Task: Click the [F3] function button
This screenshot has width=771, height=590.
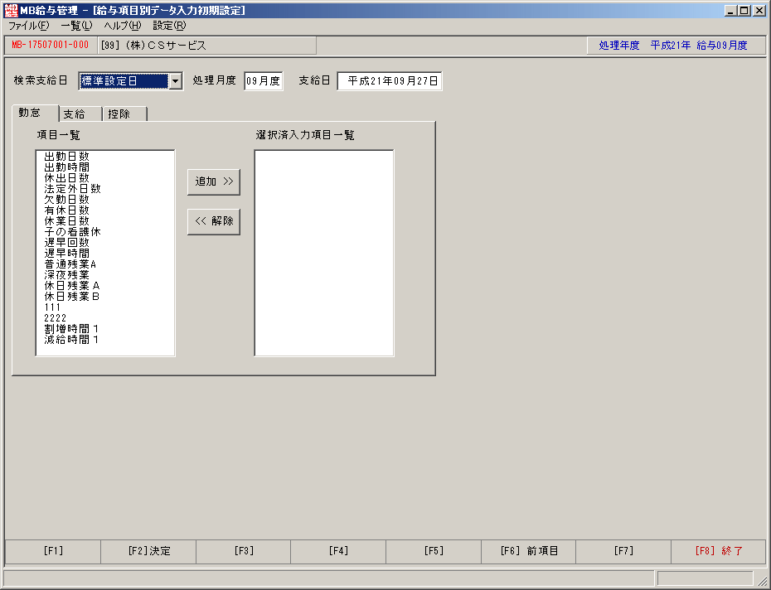Action: 244,551
